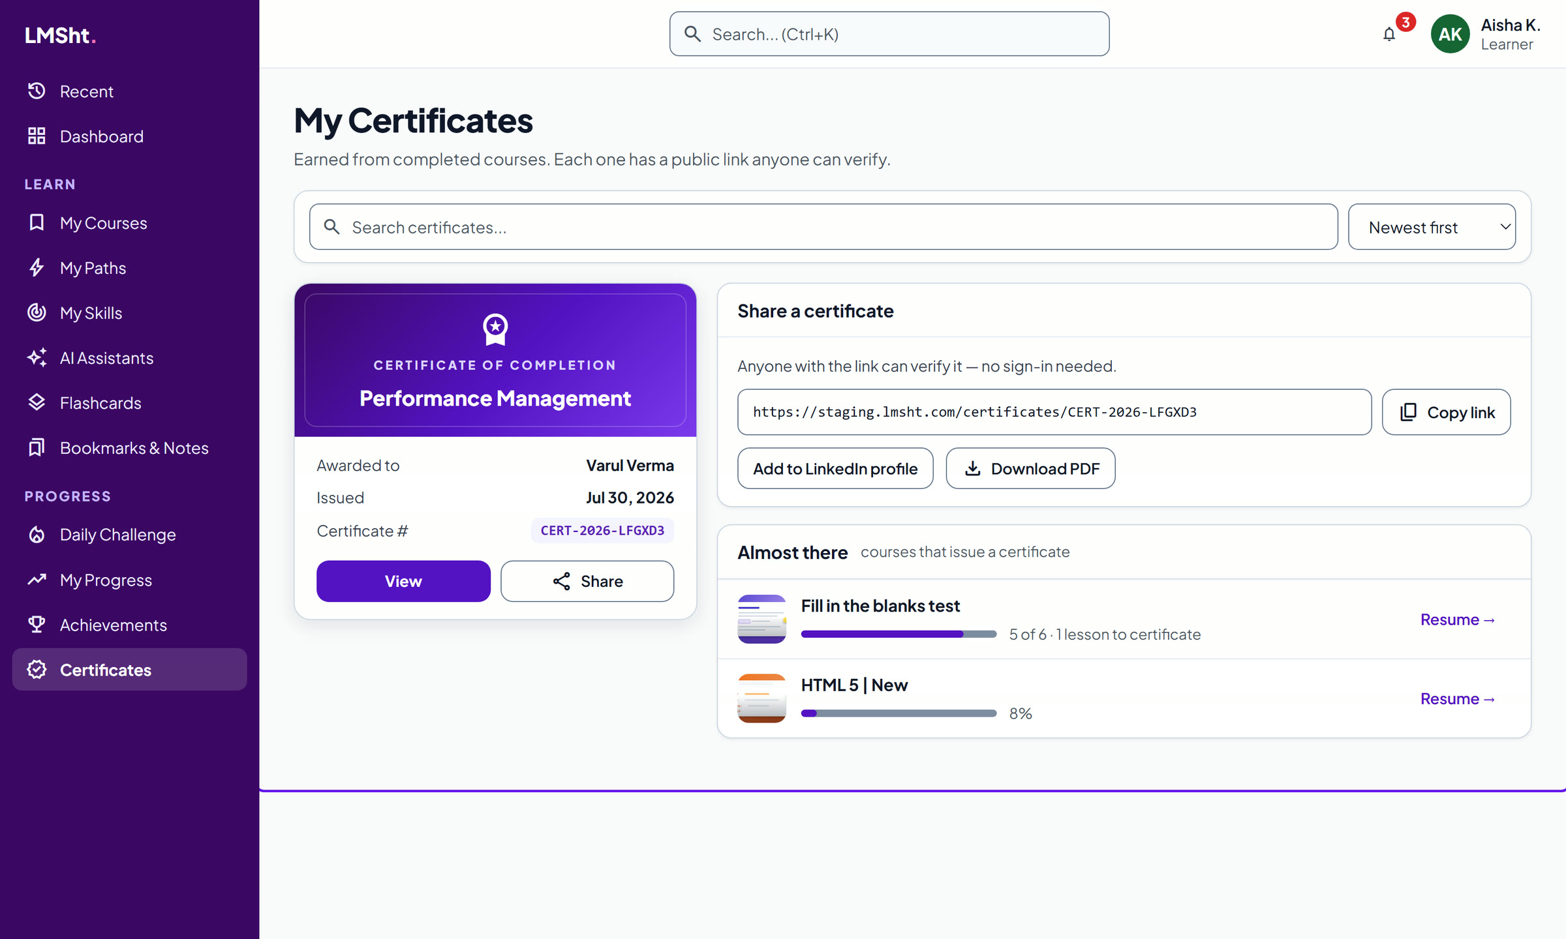Click the Copy link button

click(x=1446, y=412)
